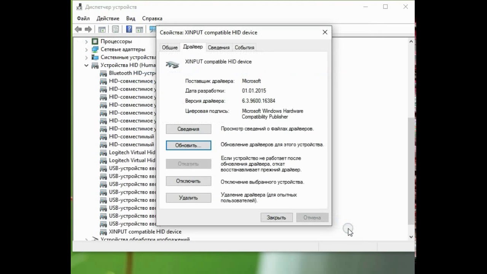Viewport: 487px width, 274px height.
Task: Open the События tab
Action: coord(244,48)
